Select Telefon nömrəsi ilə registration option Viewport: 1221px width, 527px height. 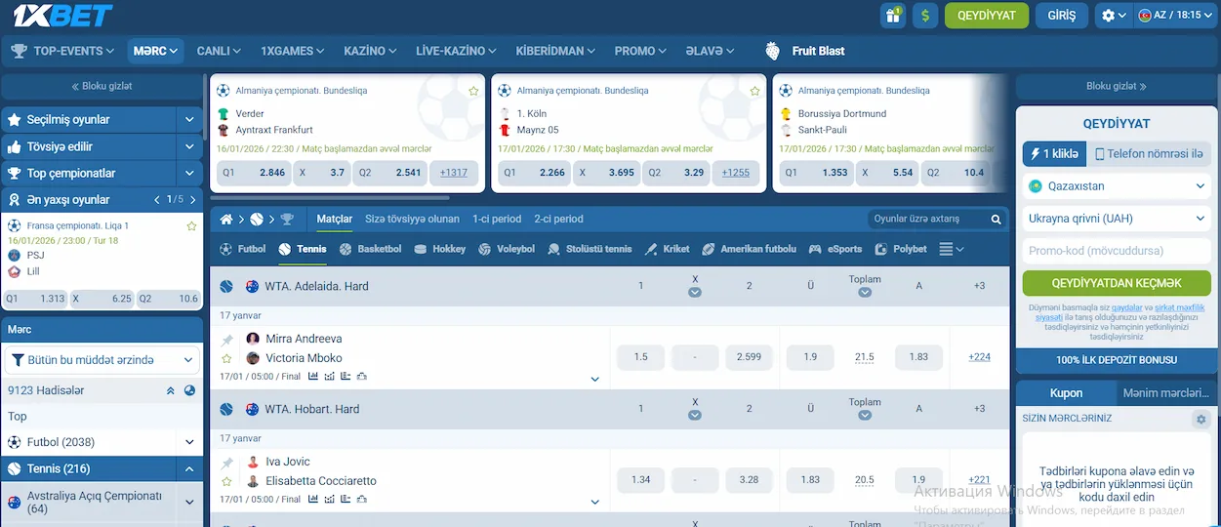click(1150, 154)
